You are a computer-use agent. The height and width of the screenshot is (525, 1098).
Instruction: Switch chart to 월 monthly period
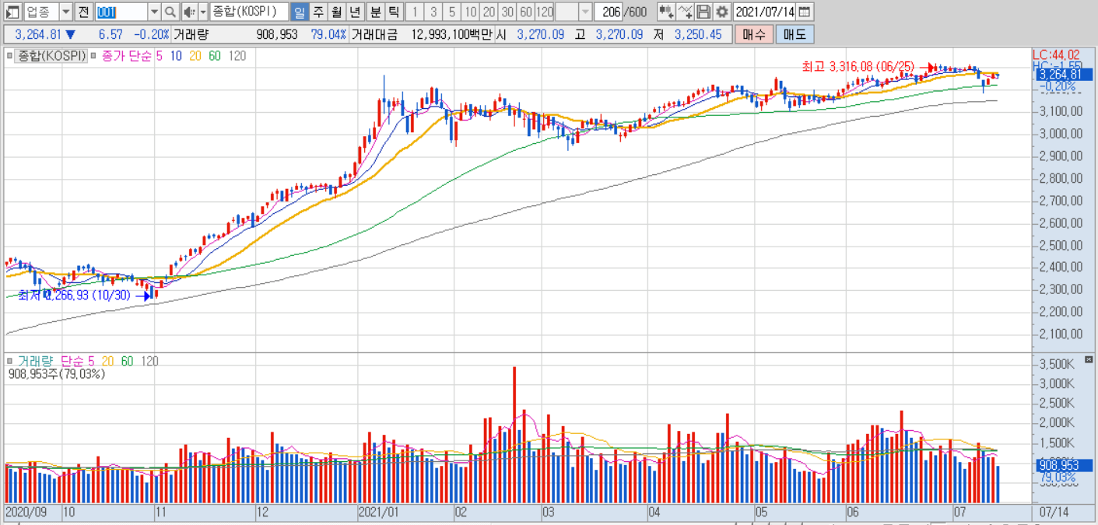[335, 12]
